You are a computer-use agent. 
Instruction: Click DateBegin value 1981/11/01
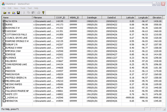(x=92, y=51)
